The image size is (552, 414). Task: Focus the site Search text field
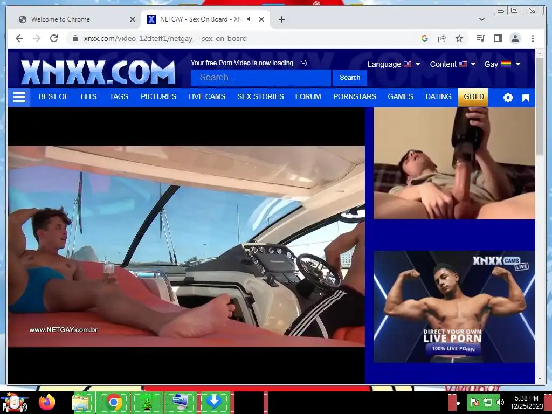point(260,78)
